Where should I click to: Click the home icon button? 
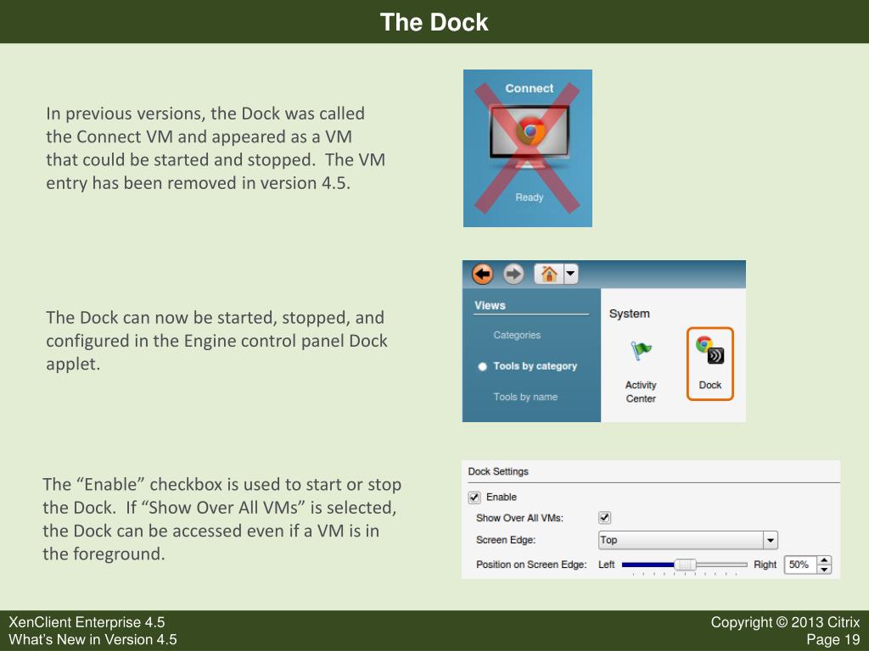click(549, 274)
